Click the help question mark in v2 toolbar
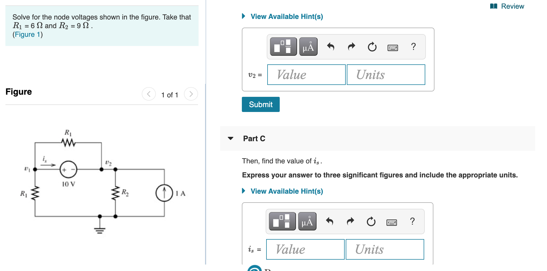The image size is (547, 271). pyautogui.click(x=413, y=47)
